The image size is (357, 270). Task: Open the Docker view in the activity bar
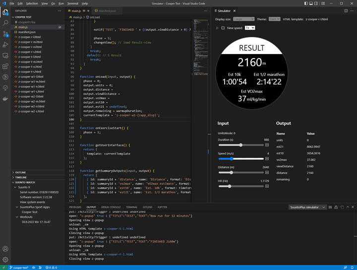coord(5,99)
